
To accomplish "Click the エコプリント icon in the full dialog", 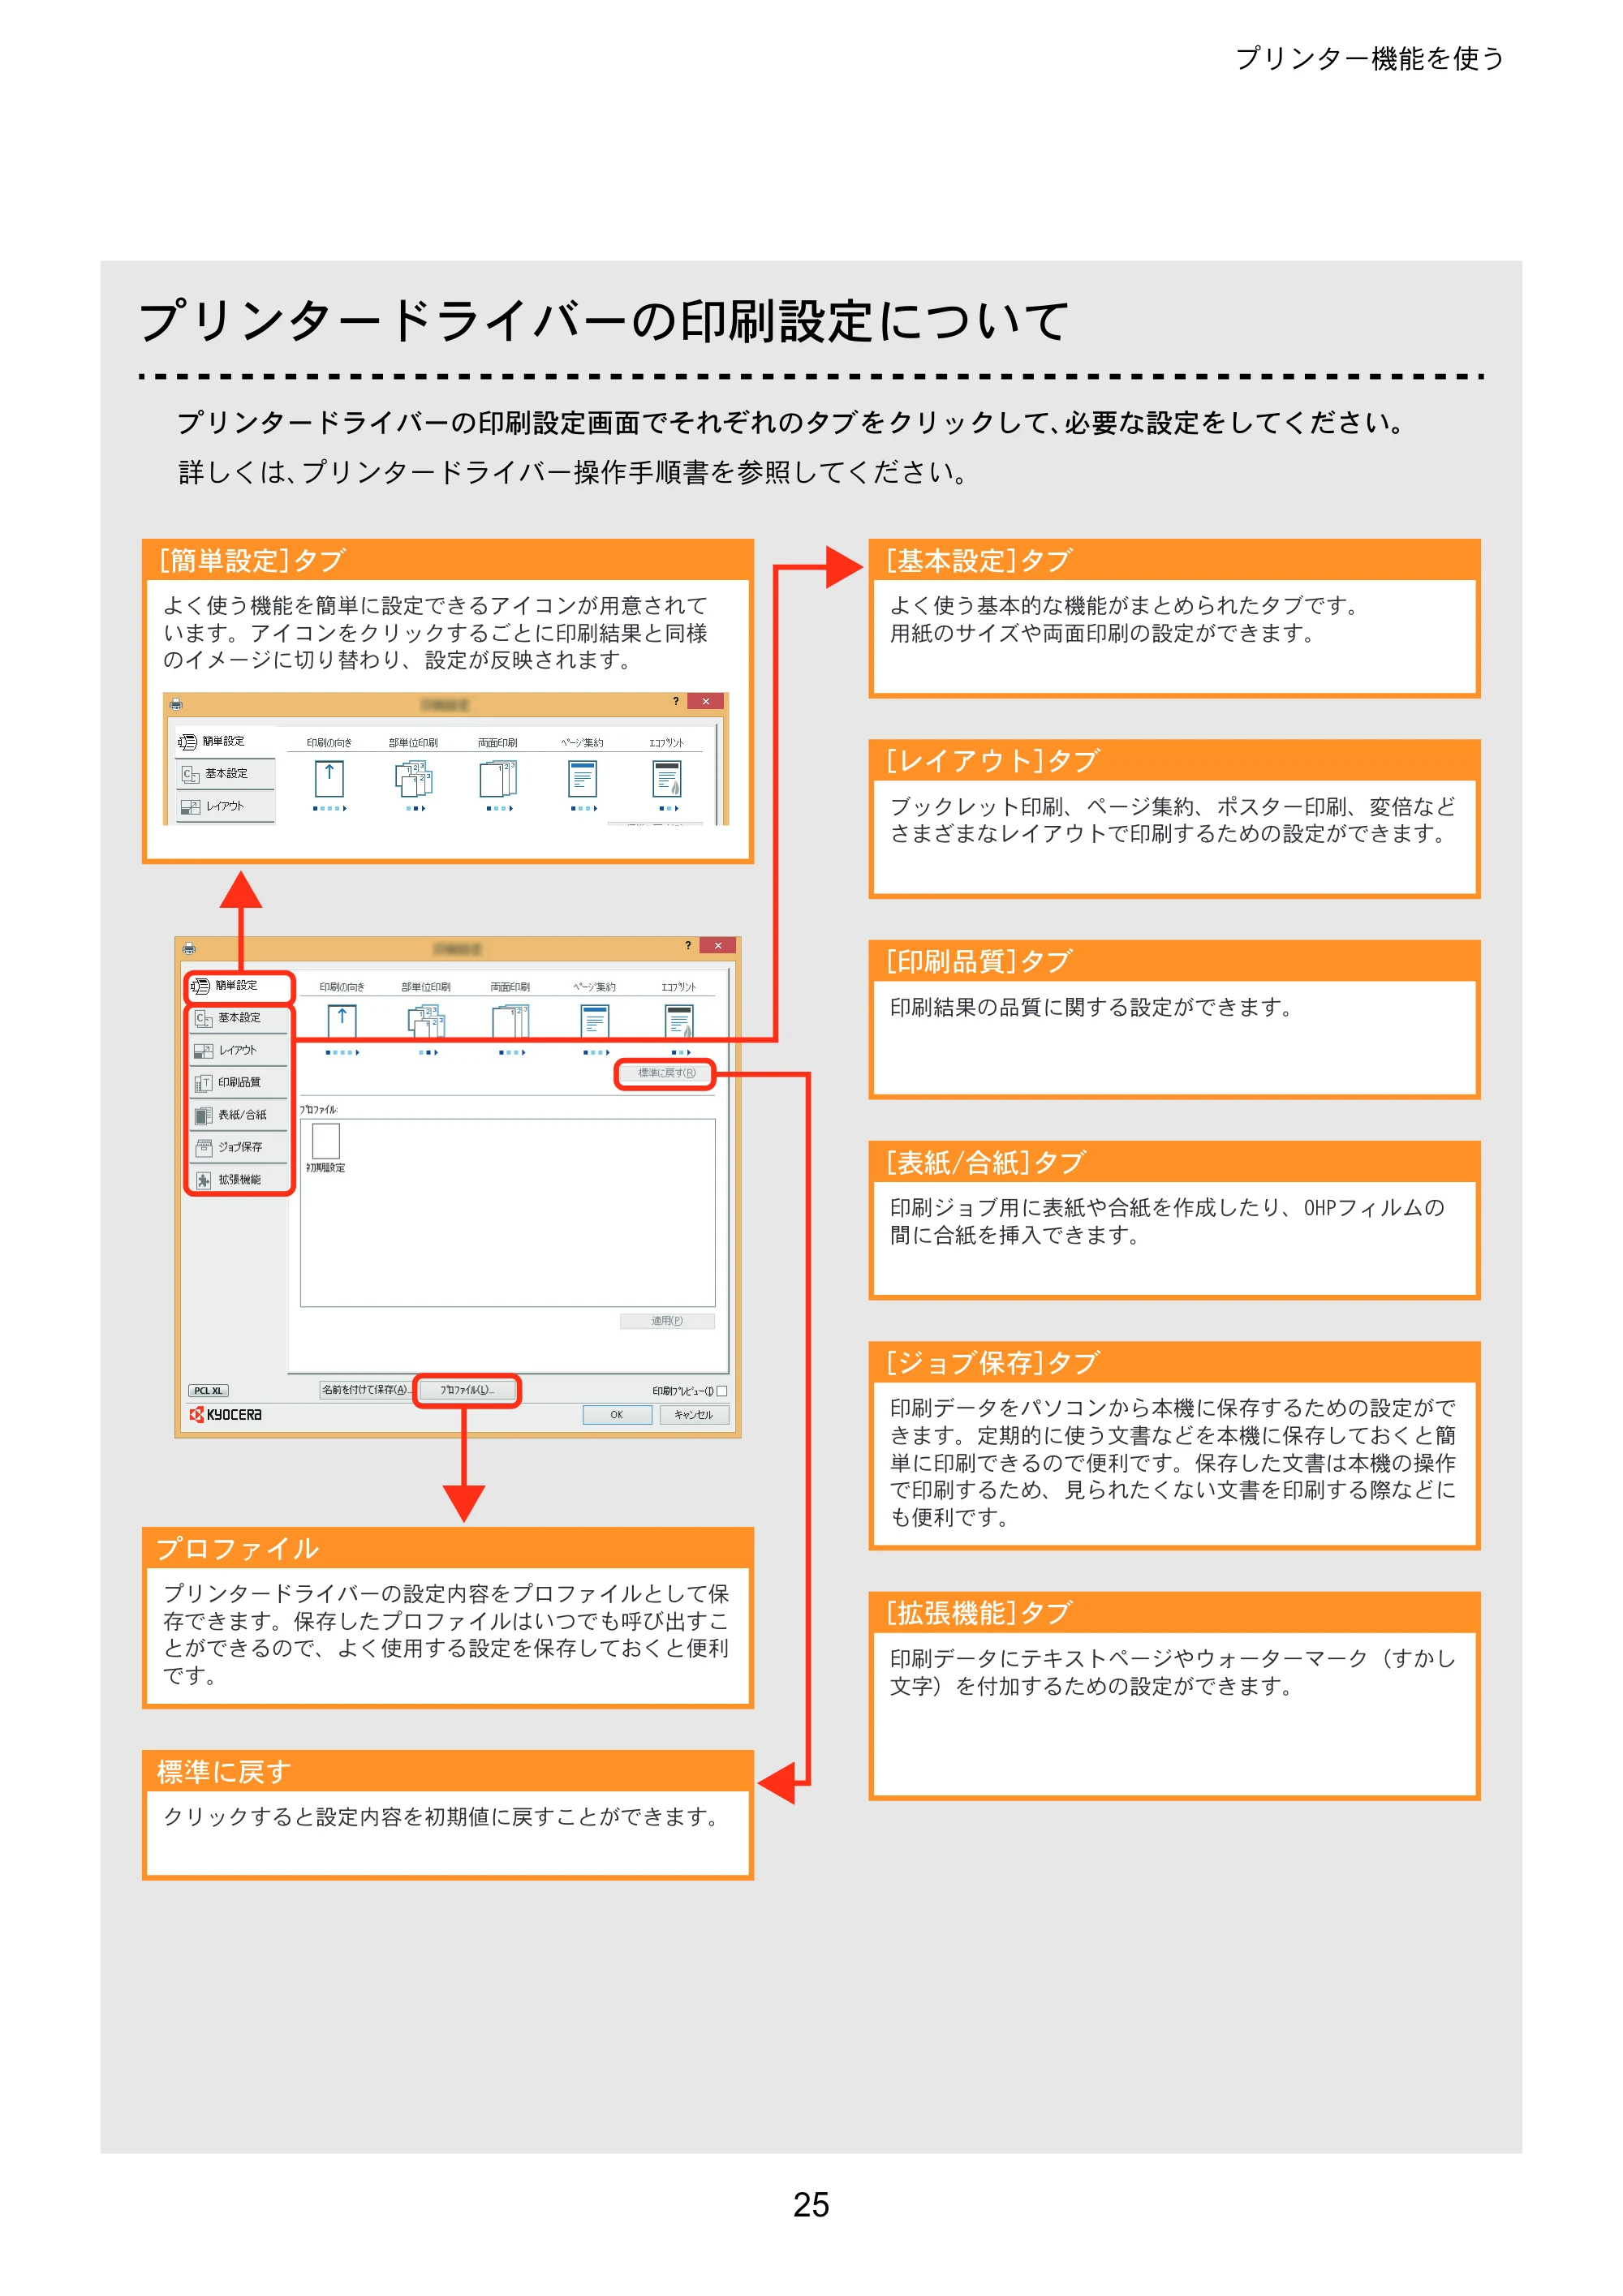I will [x=679, y=1021].
